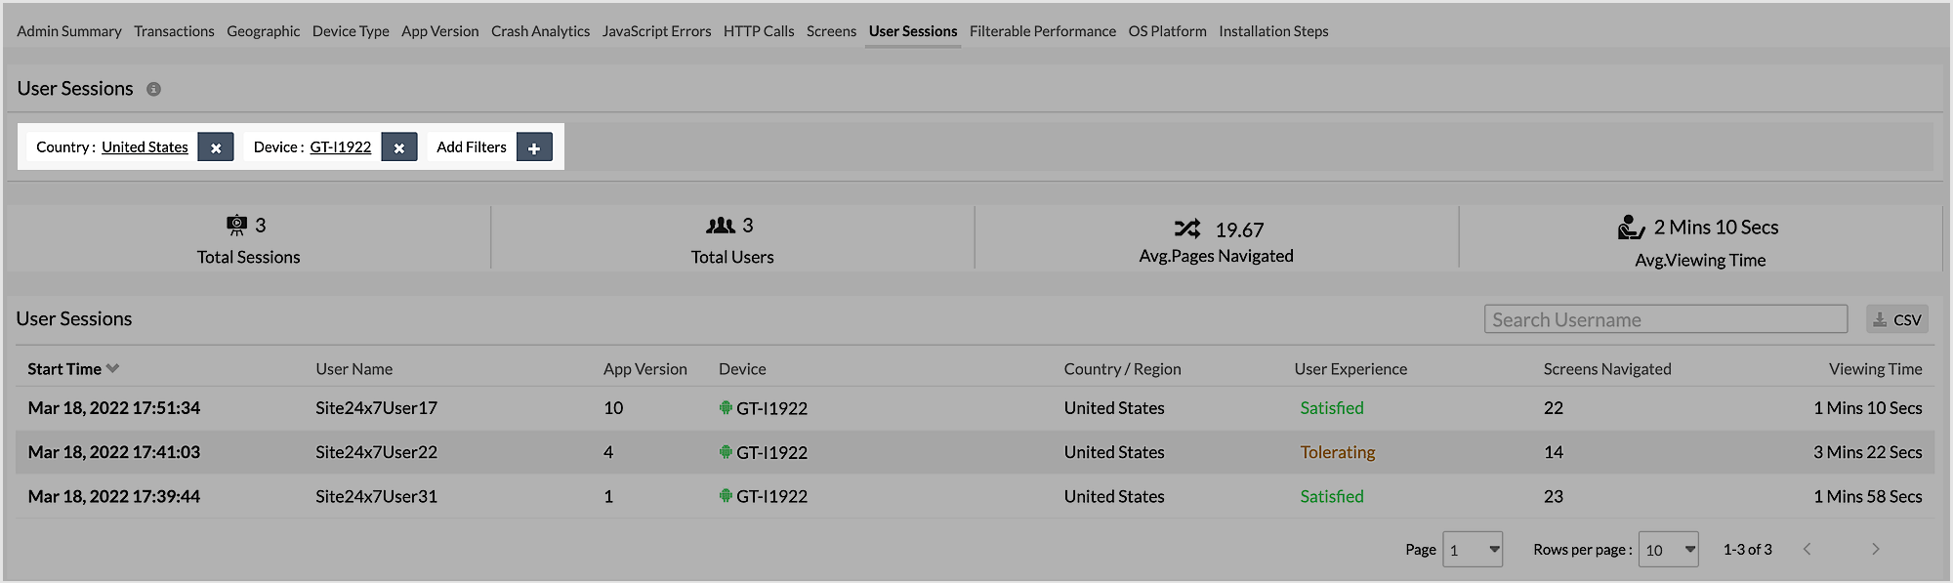Click the Total Sessions presentation icon
Image resolution: width=1953 pixels, height=583 pixels.
pyautogui.click(x=236, y=226)
